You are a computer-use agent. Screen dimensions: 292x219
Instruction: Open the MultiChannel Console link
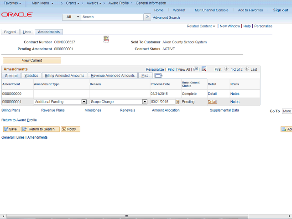[212, 10]
